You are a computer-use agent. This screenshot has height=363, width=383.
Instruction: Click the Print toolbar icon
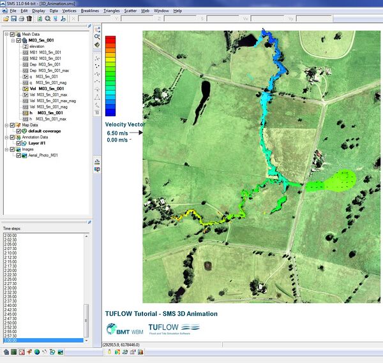click(x=22, y=19)
